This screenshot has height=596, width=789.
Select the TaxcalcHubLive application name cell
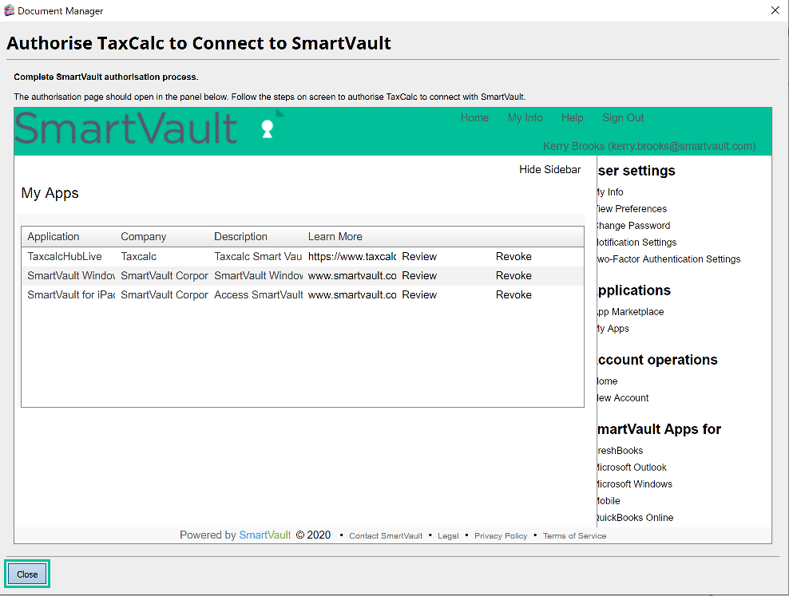click(x=65, y=256)
